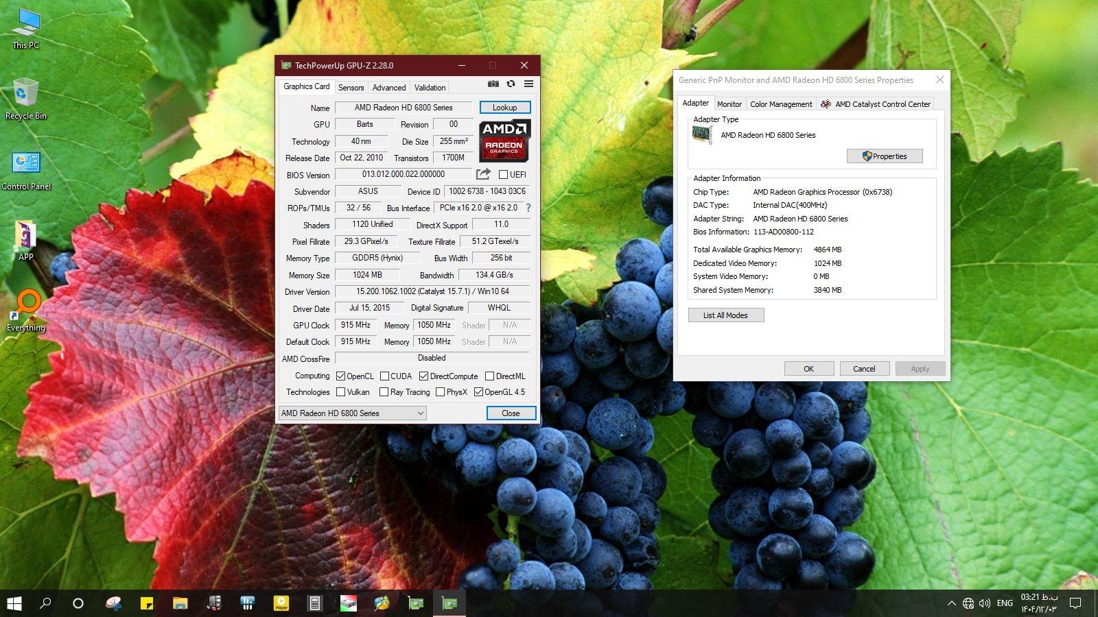Click the adapter Properties button
The height and width of the screenshot is (617, 1098).
point(884,156)
